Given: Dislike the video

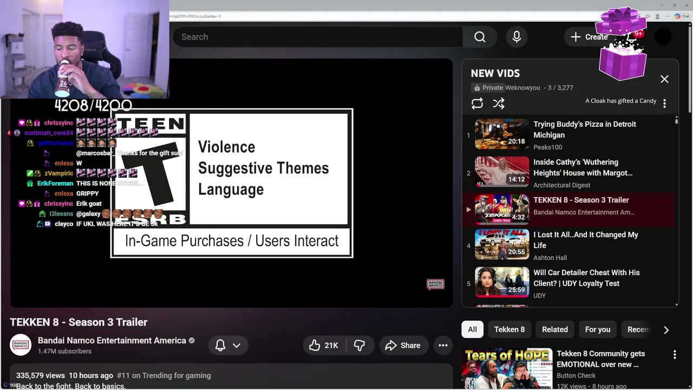Looking at the screenshot, I should pyautogui.click(x=359, y=346).
